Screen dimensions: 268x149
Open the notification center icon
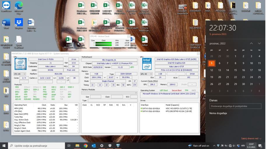tap(260, 146)
